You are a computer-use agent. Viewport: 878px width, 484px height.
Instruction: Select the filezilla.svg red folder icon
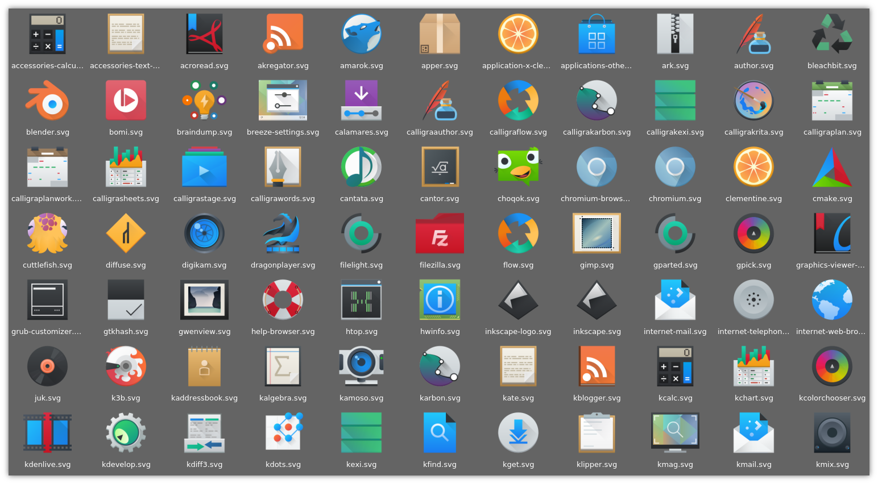440,233
